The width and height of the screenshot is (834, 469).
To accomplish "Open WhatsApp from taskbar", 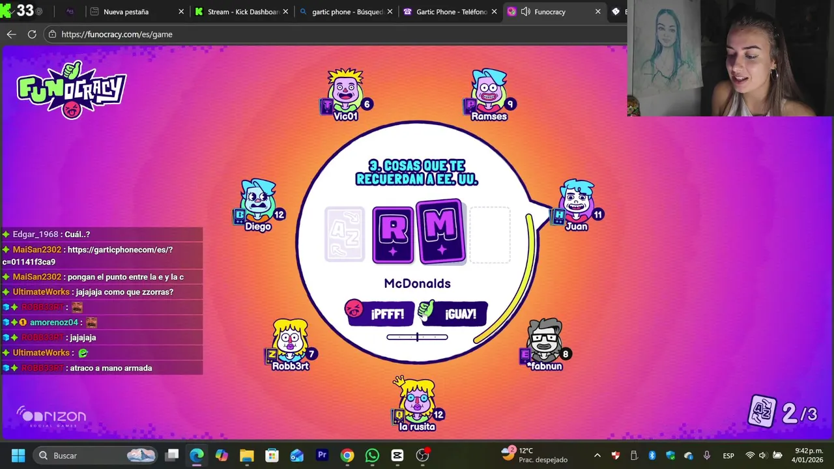I will [372, 455].
